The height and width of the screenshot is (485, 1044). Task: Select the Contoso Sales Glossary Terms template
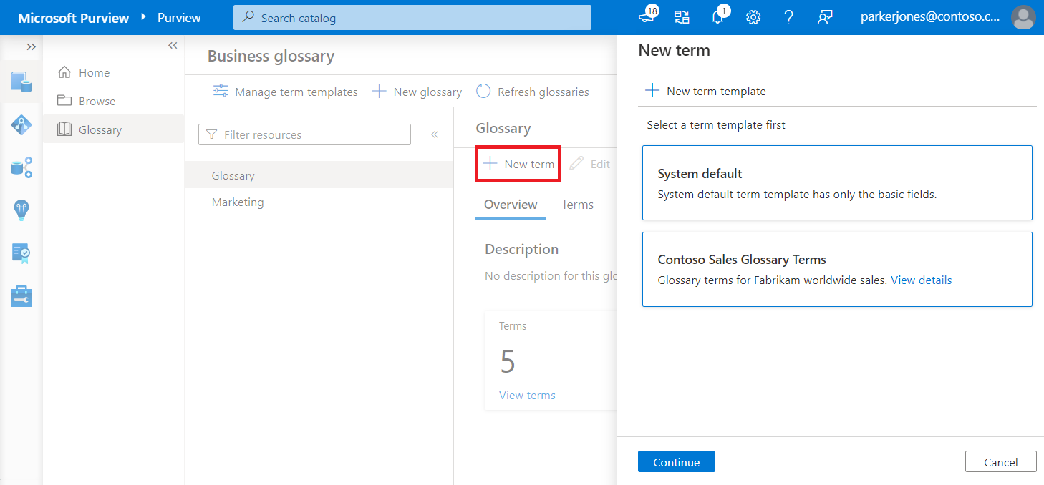(836, 269)
